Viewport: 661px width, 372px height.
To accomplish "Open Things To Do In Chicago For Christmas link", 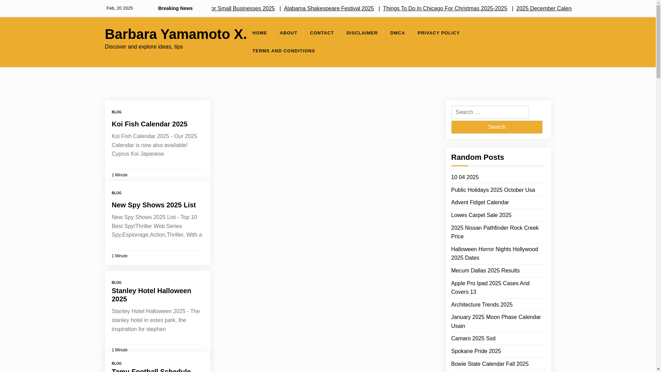I will [x=445, y=8].
